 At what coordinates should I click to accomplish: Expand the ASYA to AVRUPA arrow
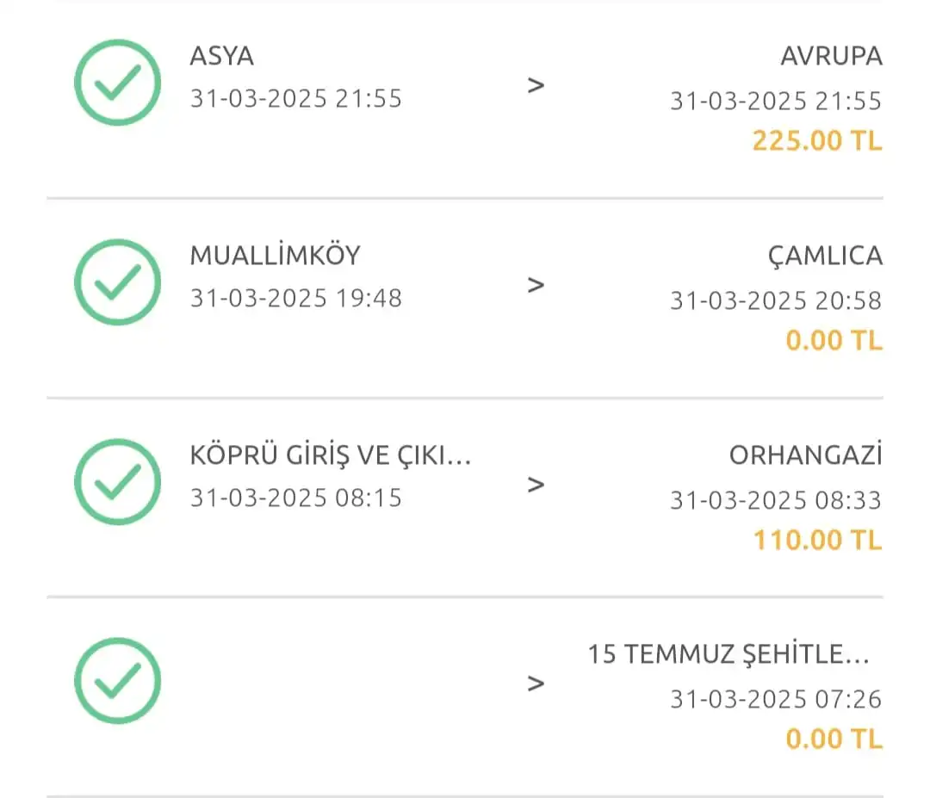click(x=536, y=86)
